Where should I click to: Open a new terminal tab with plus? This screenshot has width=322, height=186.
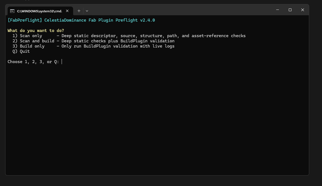79,11
